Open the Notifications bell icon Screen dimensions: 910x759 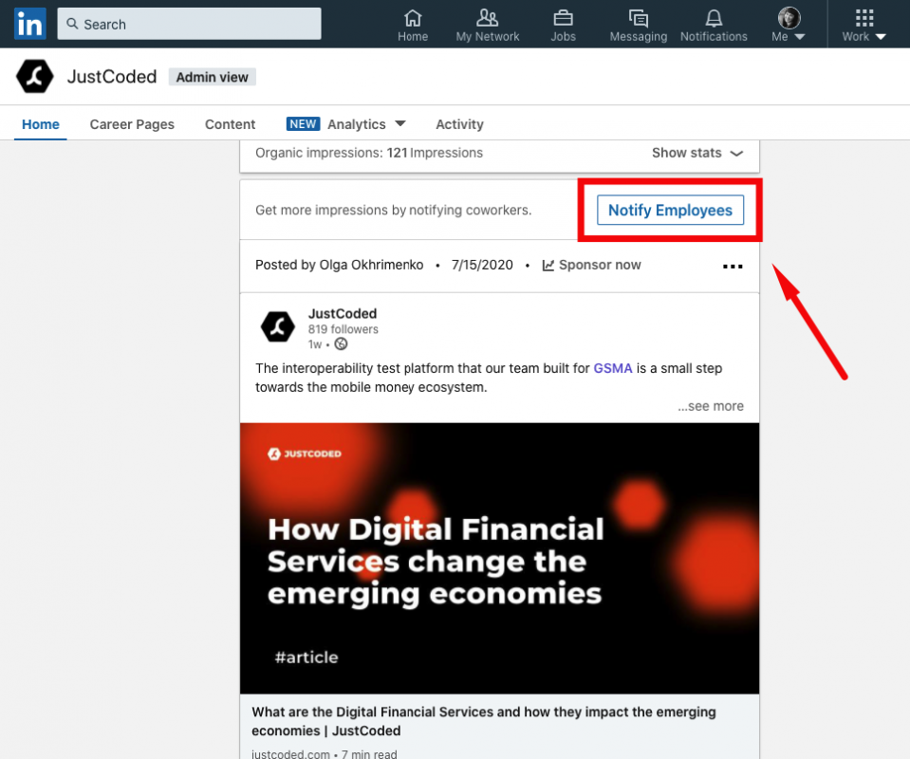tap(714, 26)
